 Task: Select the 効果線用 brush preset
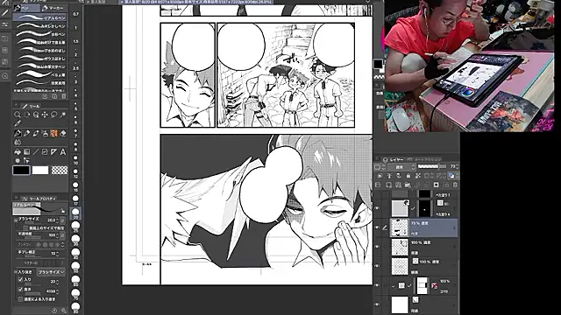click(x=39, y=83)
